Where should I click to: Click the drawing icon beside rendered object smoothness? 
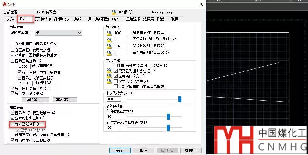(109, 46)
